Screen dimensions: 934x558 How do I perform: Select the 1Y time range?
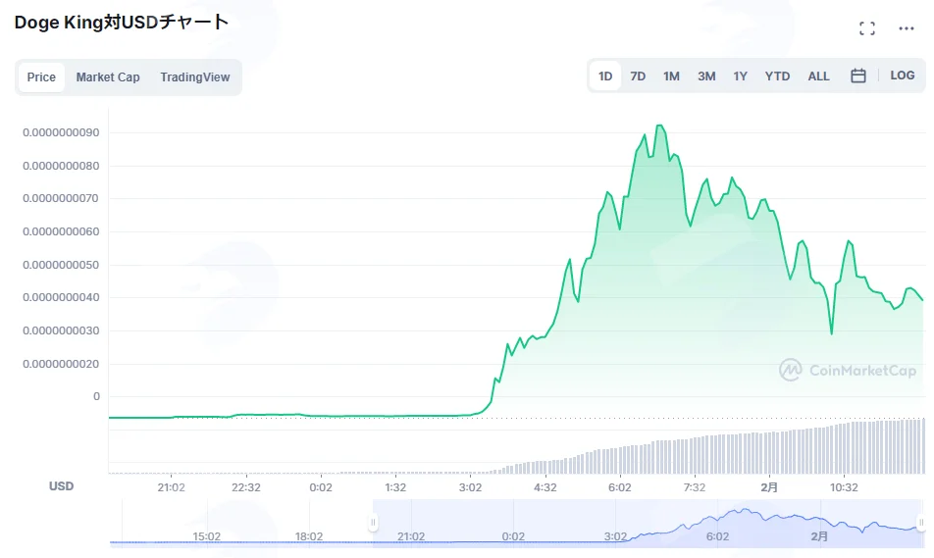pos(740,76)
